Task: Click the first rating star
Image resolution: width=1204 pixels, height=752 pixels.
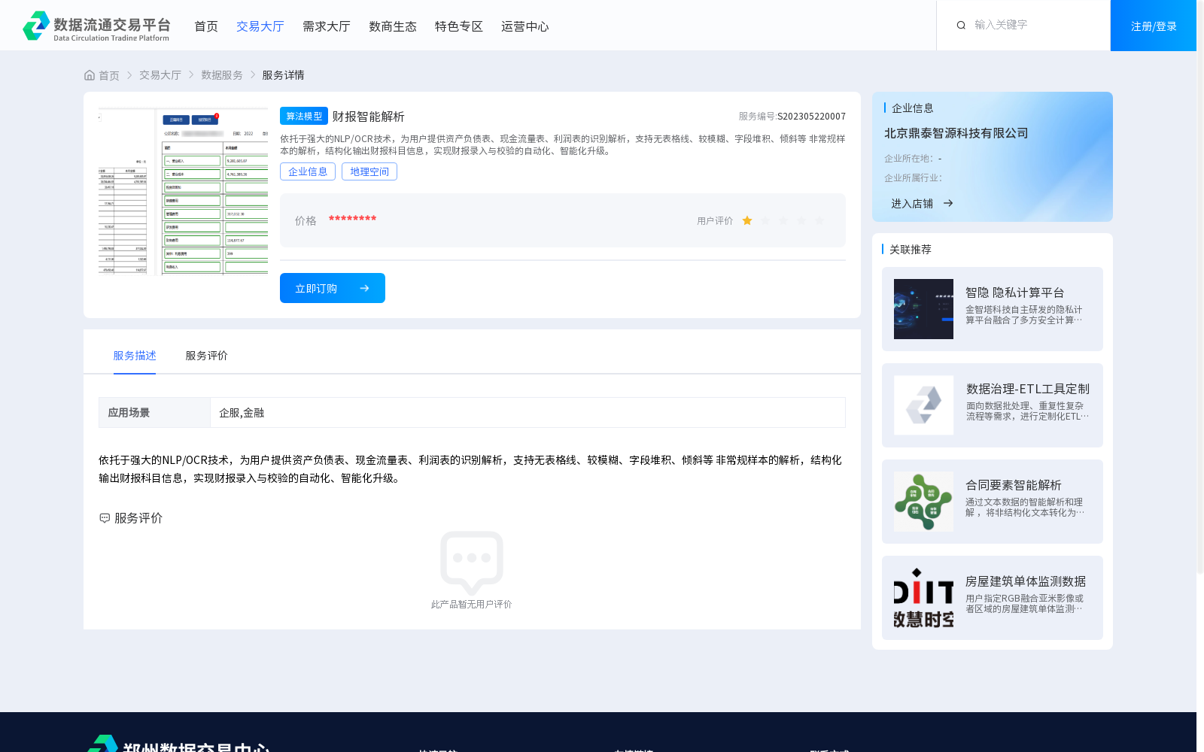Action: point(747,220)
